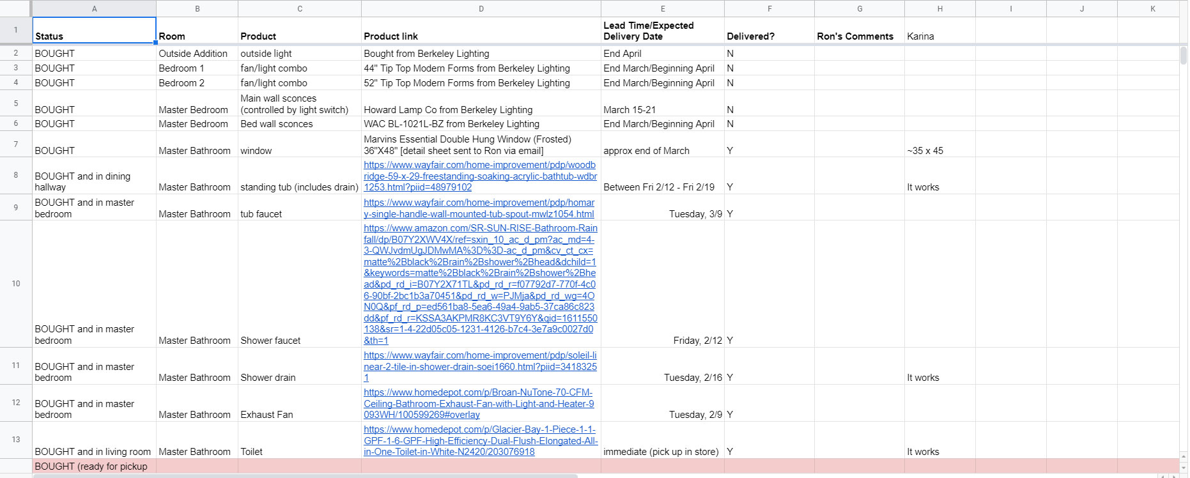This screenshot has width=1190, height=478.
Task: Select the 'End April' cell
Action: tap(663, 54)
